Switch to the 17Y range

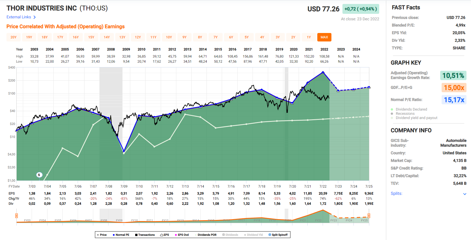[x=60, y=37]
